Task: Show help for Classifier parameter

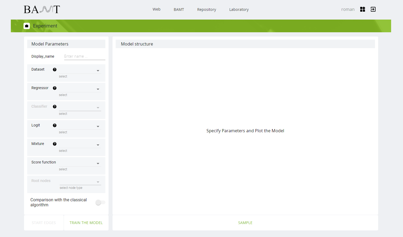Action: [55, 107]
